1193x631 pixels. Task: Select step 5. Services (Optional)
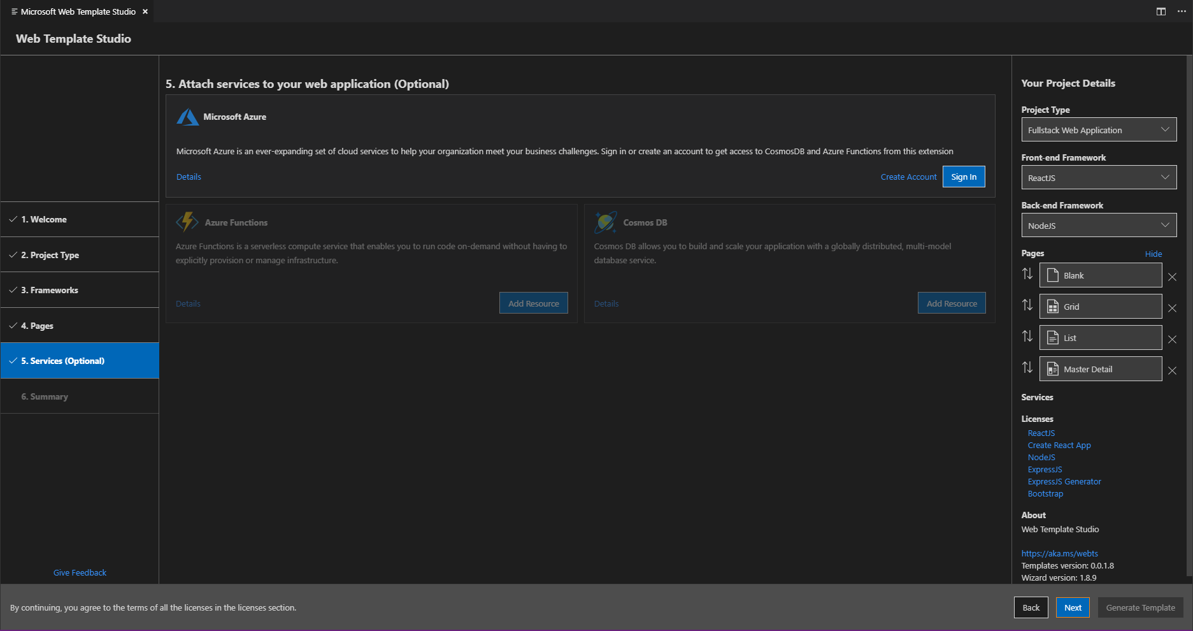[80, 361]
